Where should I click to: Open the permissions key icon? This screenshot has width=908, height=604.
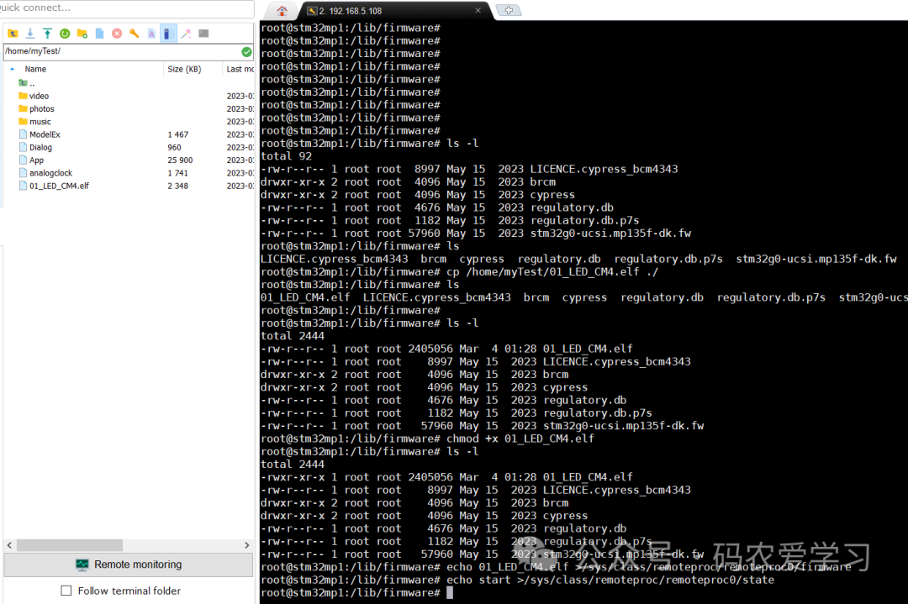[135, 34]
